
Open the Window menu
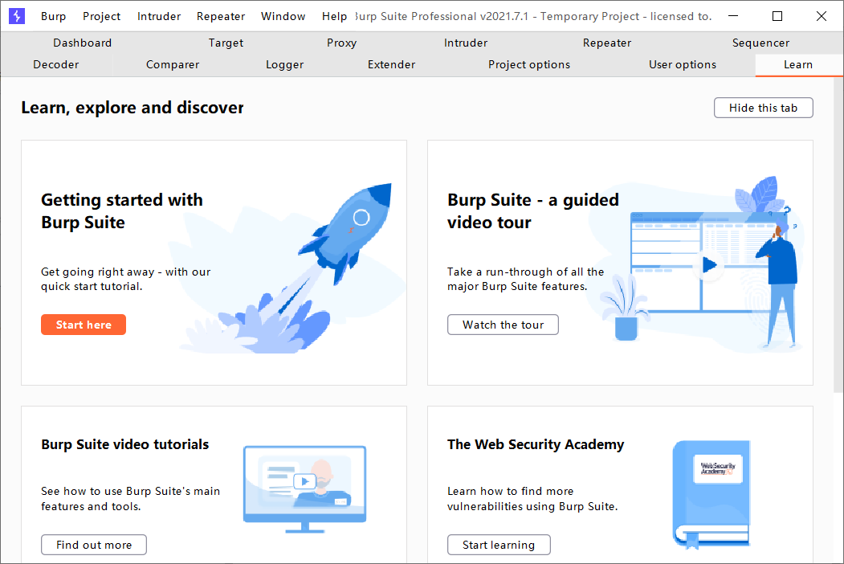tap(283, 16)
